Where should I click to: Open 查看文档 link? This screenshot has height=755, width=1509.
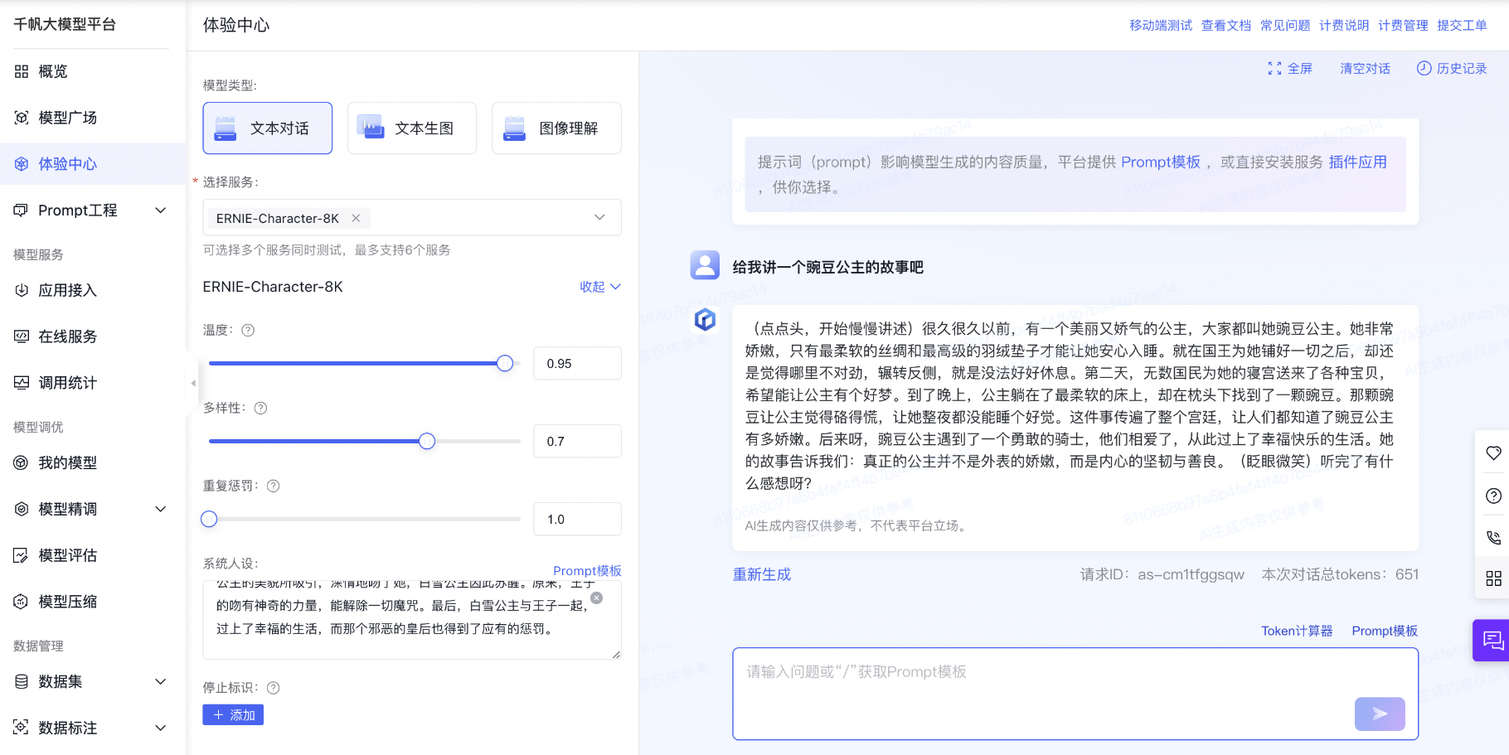click(x=1226, y=25)
